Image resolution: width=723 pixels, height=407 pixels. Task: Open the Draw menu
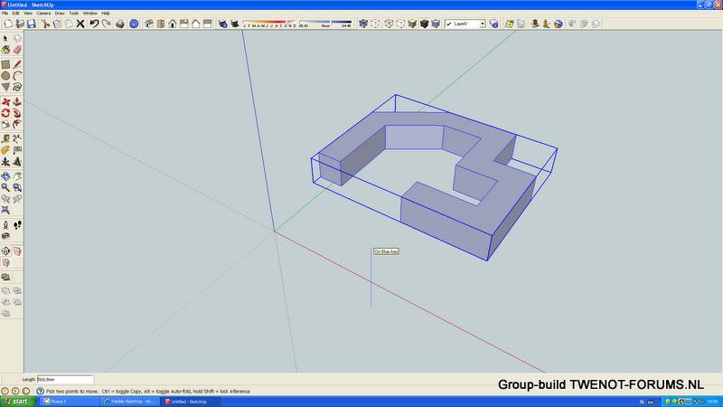tap(60, 14)
